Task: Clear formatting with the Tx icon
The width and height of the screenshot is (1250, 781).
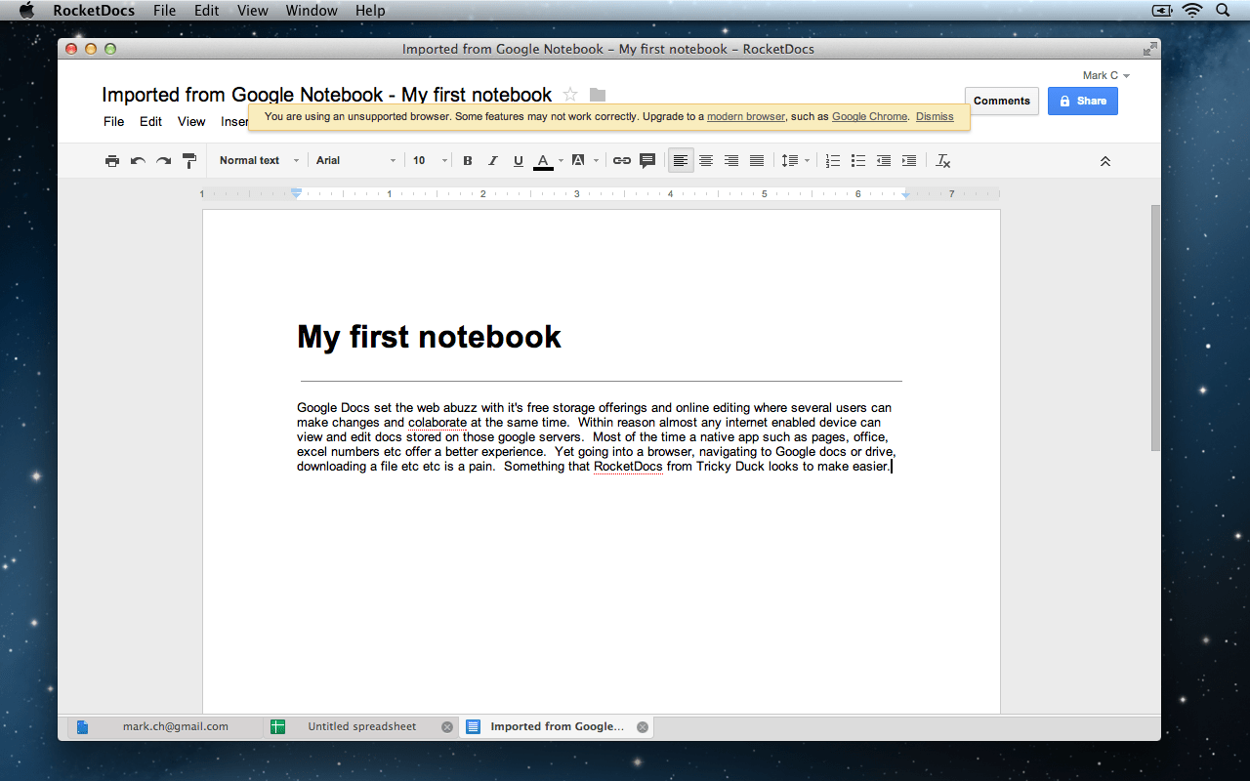Action: 943,161
